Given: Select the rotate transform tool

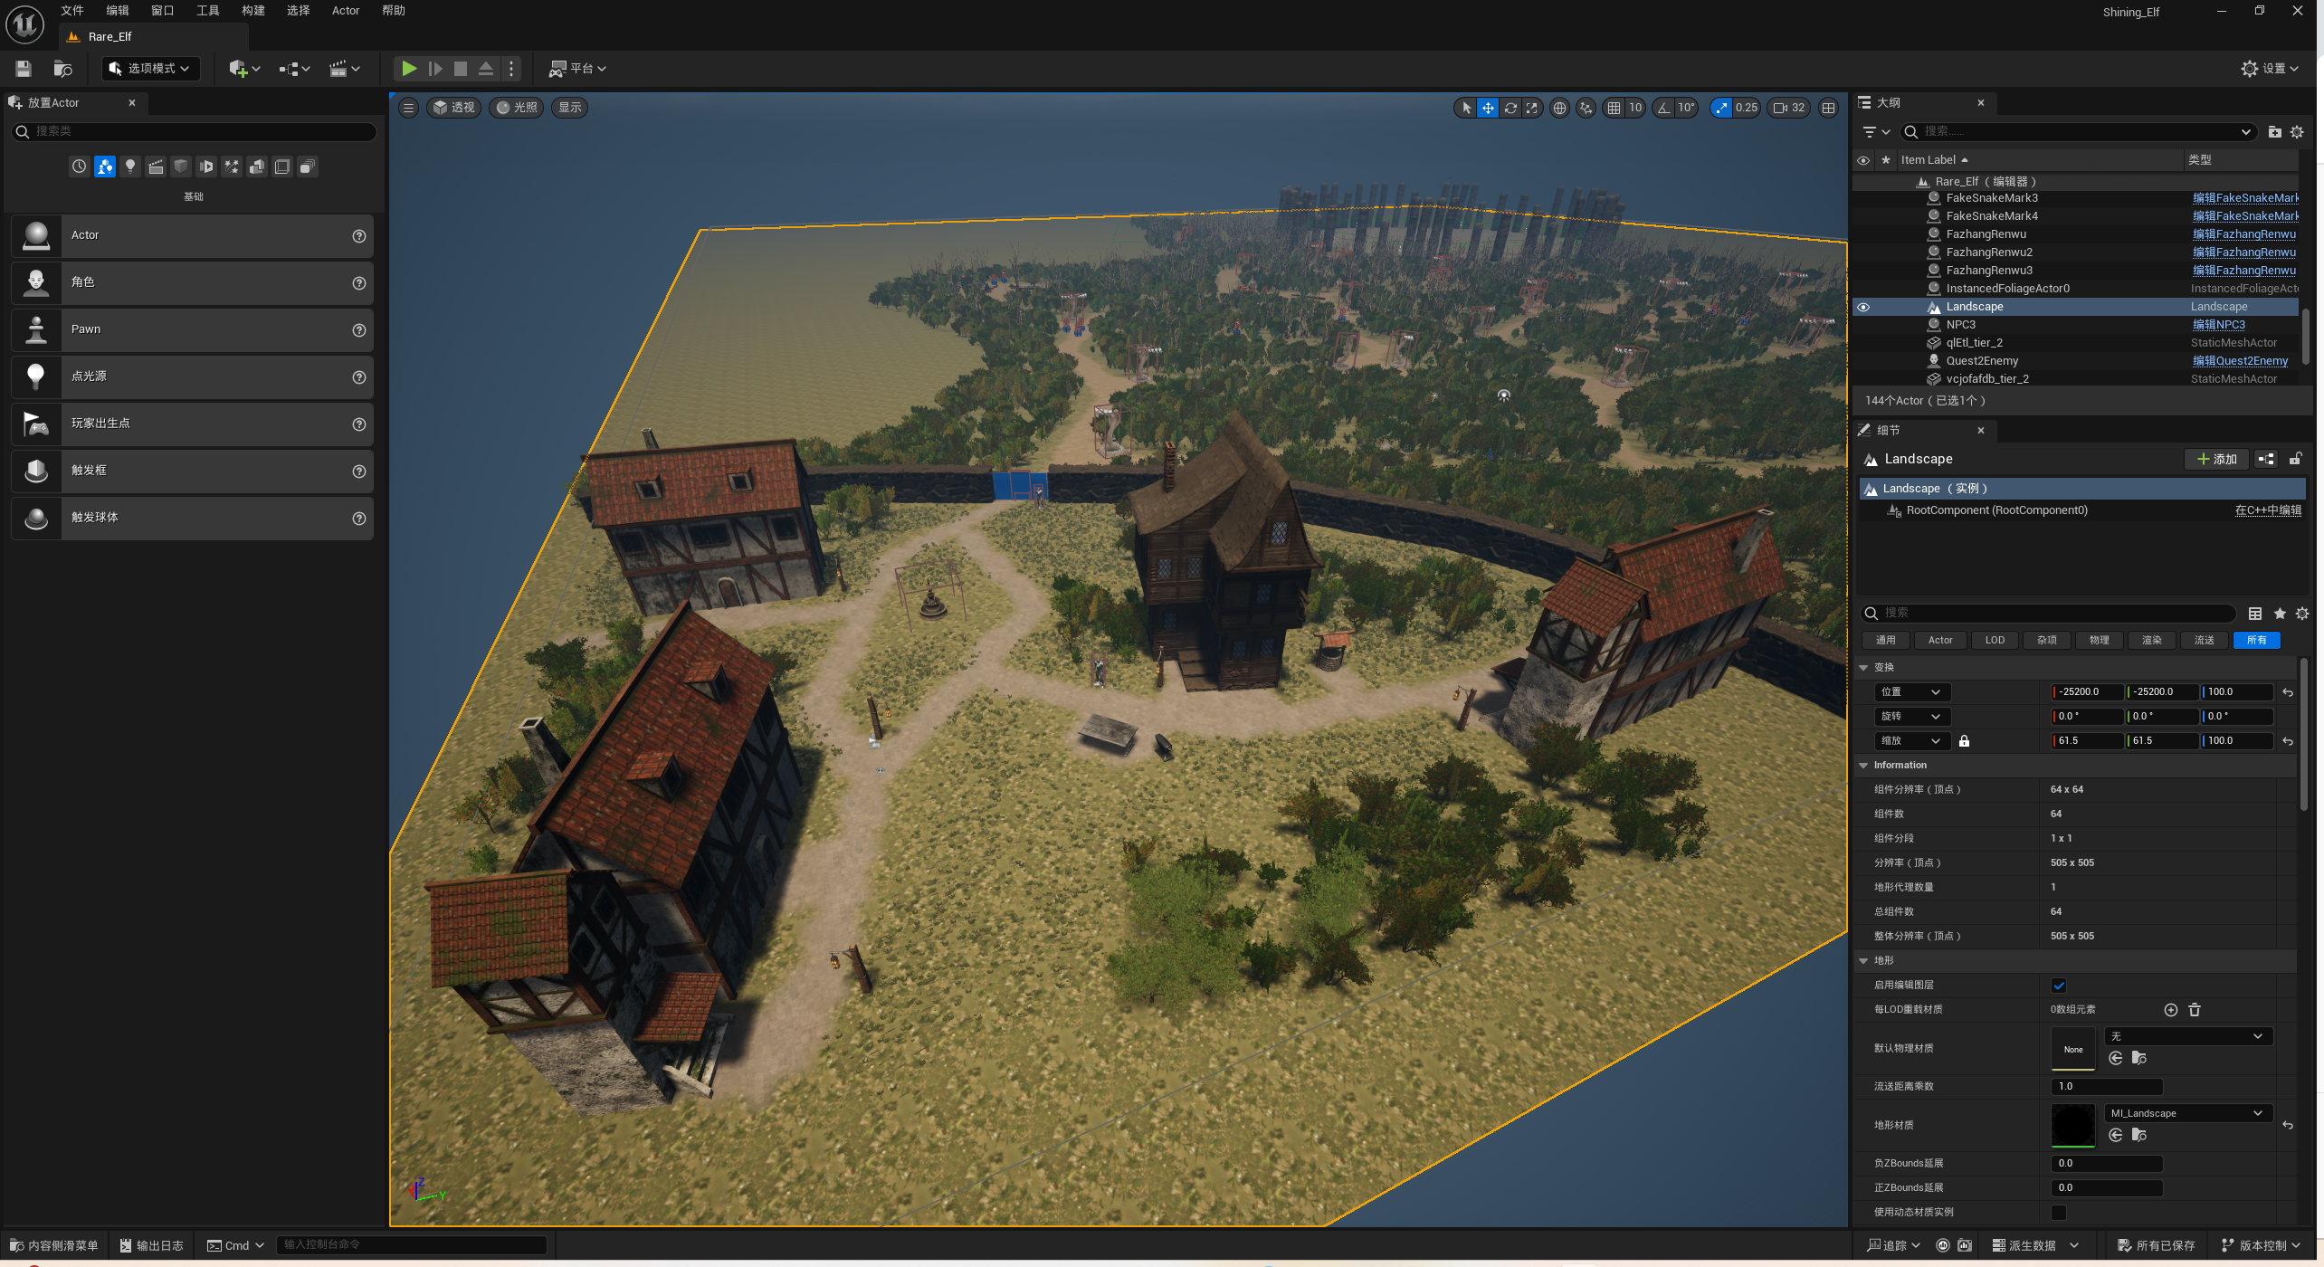Looking at the screenshot, I should click(x=1510, y=108).
